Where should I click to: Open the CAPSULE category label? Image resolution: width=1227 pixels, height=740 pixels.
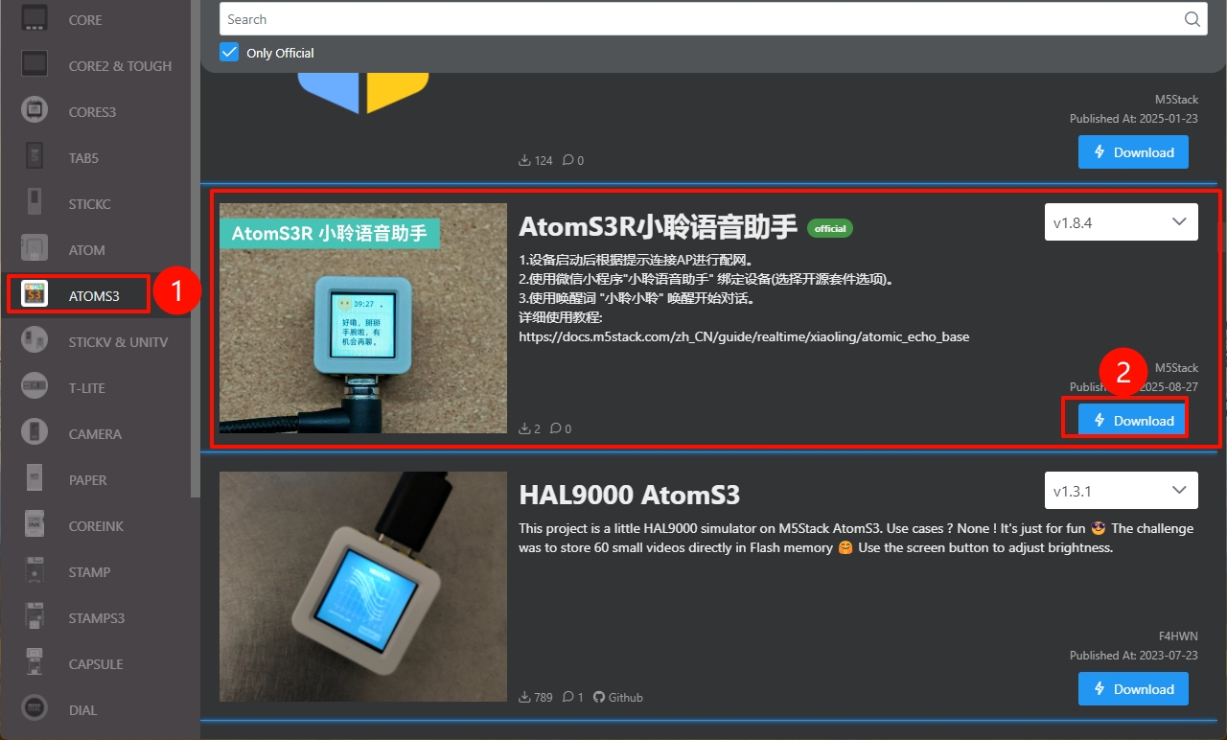point(96,664)
